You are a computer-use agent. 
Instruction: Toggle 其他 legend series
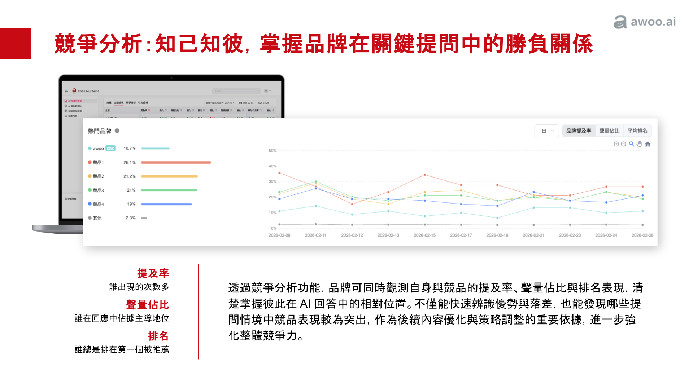95,218
